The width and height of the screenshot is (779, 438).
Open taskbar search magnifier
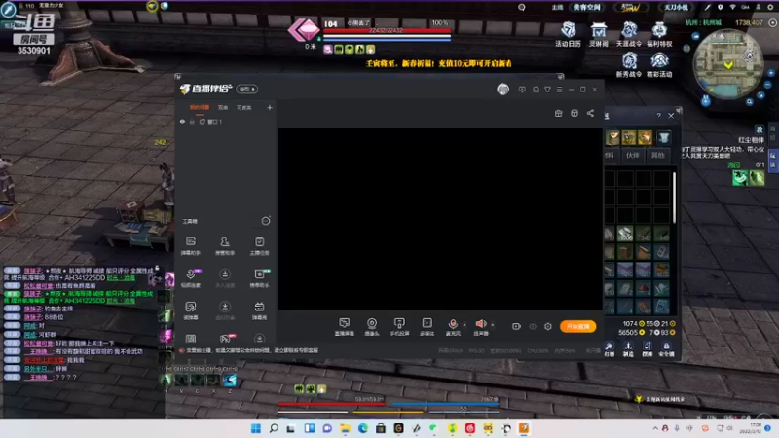click(274, 428)
